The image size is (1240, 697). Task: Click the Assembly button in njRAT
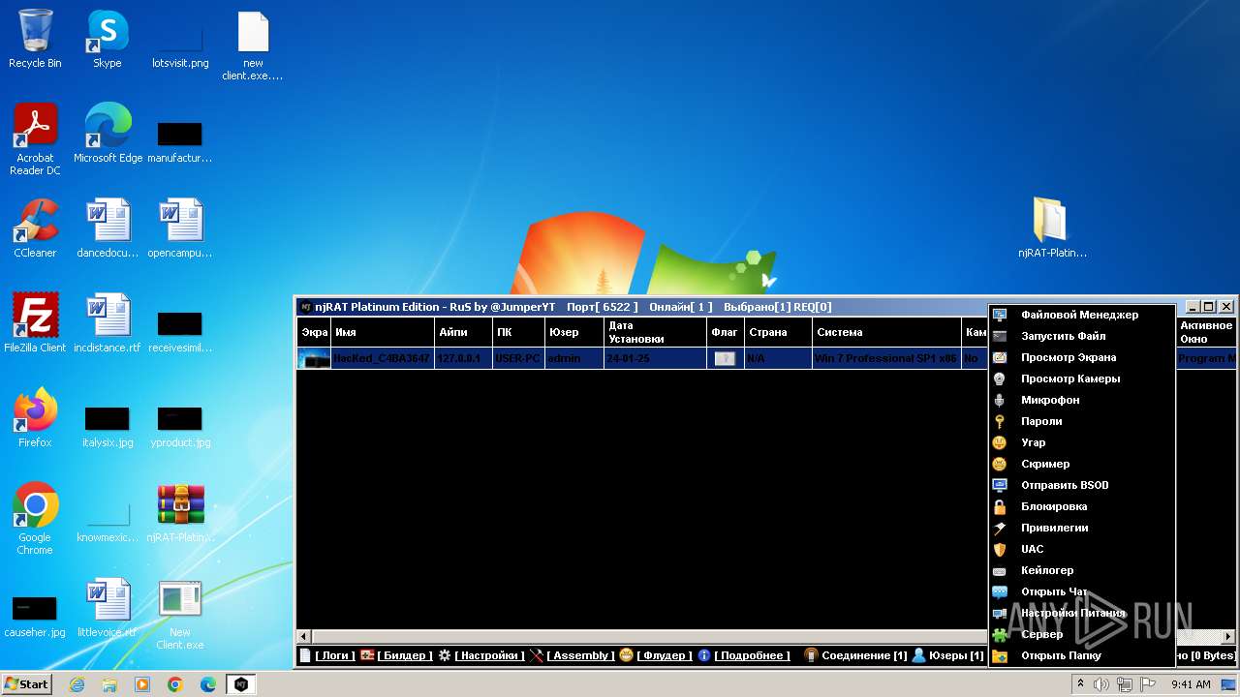coord(572,655)
